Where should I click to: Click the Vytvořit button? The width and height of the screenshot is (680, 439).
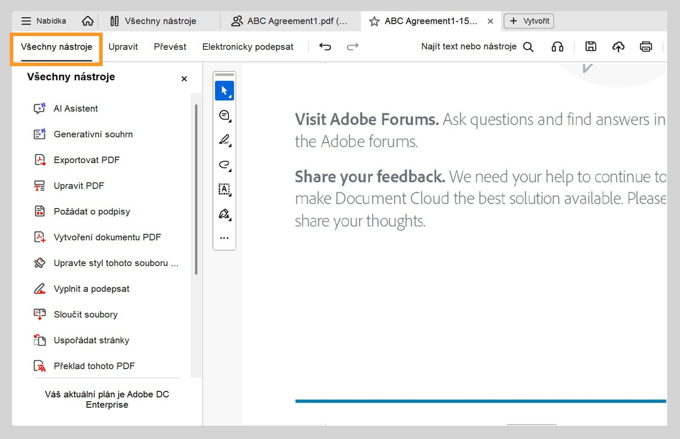pyautogui.click(x=529, y=21)
